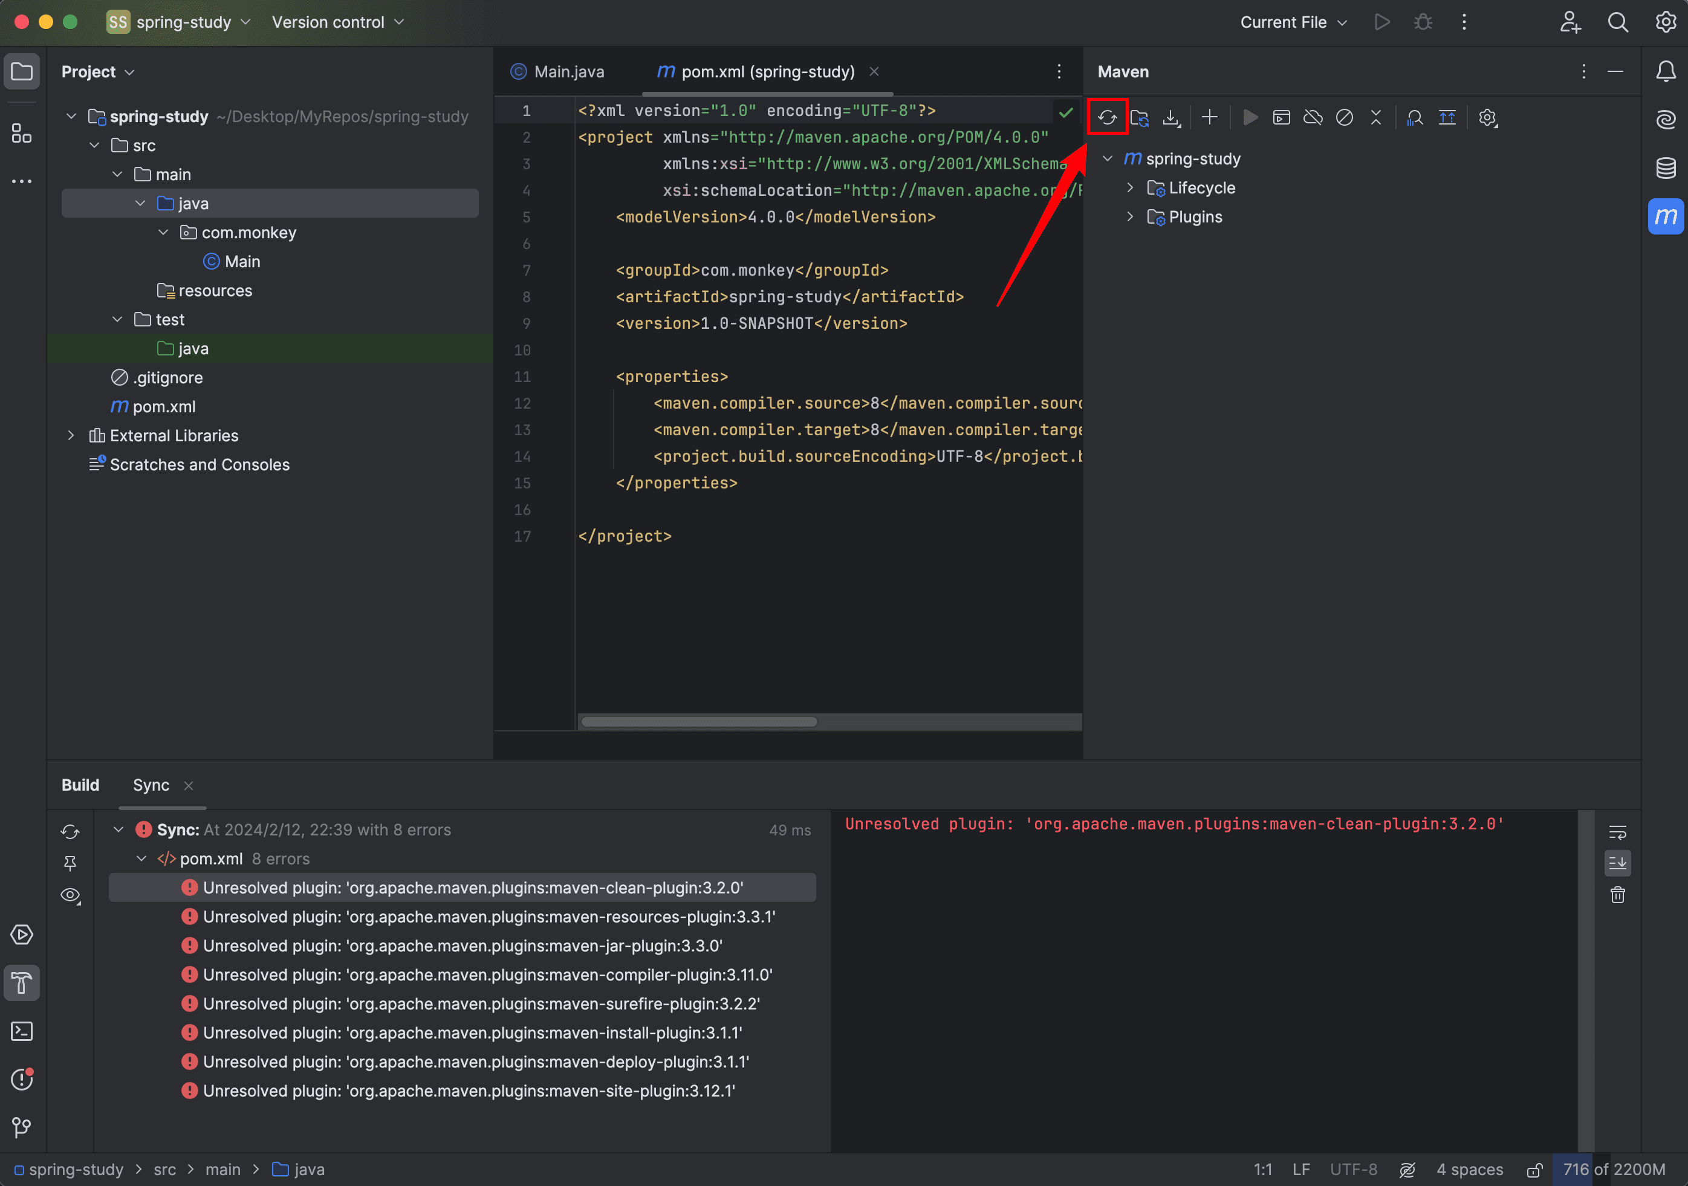
Task: Toggle Soft-Wrap in build output
Action: click(1617, 832)
